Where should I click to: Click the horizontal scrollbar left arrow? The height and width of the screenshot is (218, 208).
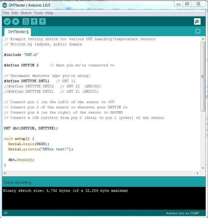click(x=5, y=173)
